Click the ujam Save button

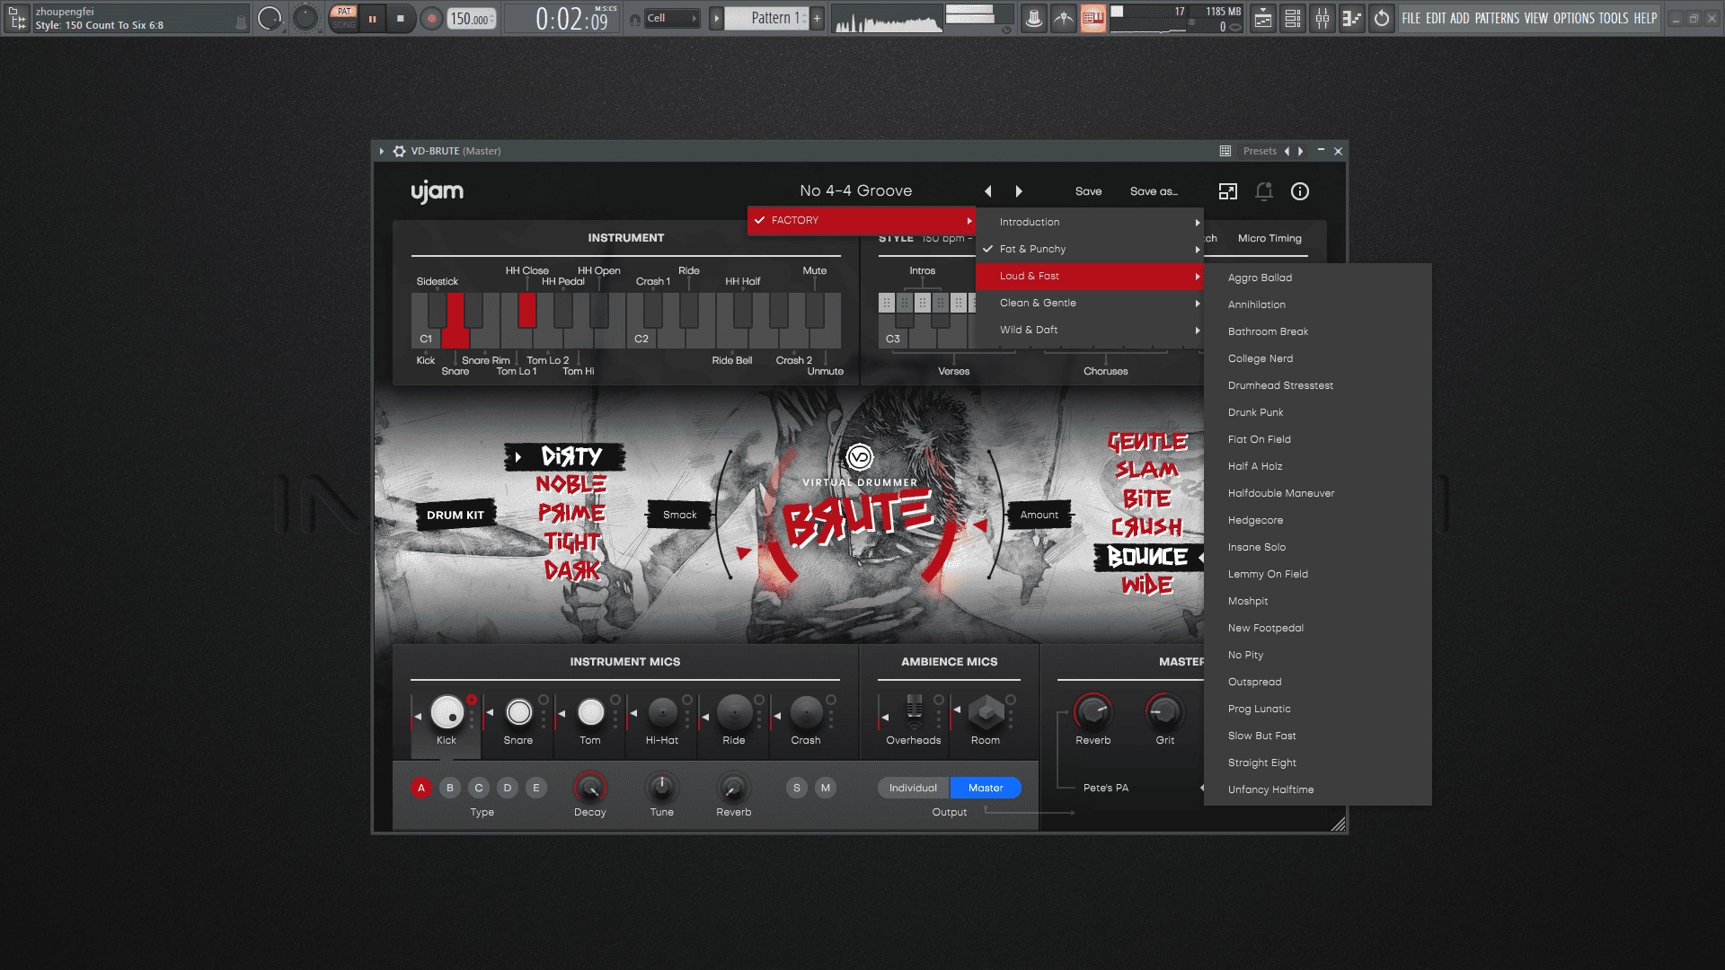click(x=1088, y=191)
